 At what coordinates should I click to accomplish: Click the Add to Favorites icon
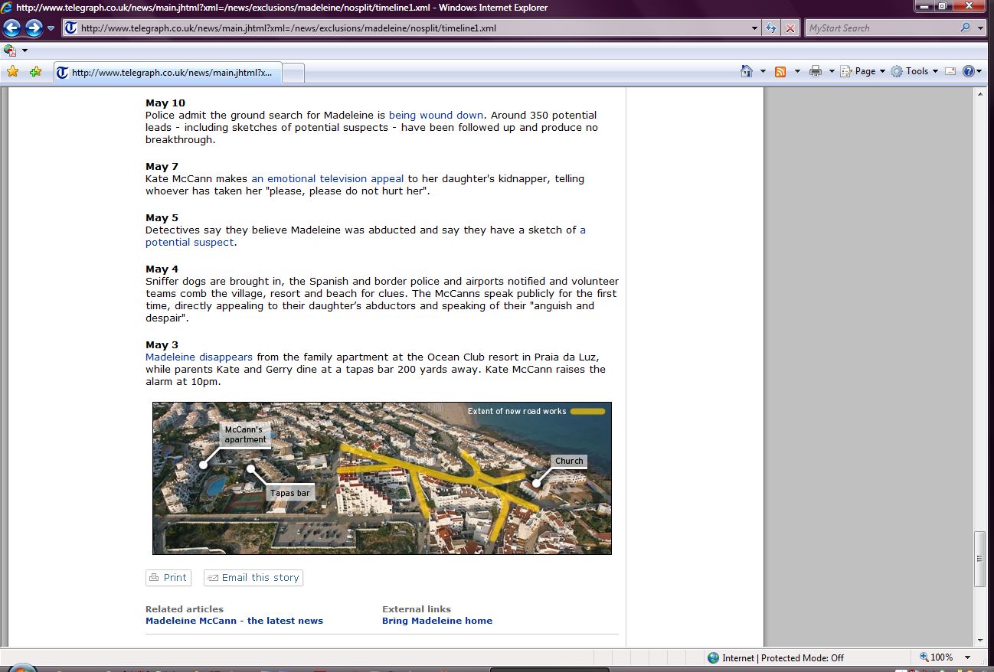pyautogui.click(x=35, y=72)
